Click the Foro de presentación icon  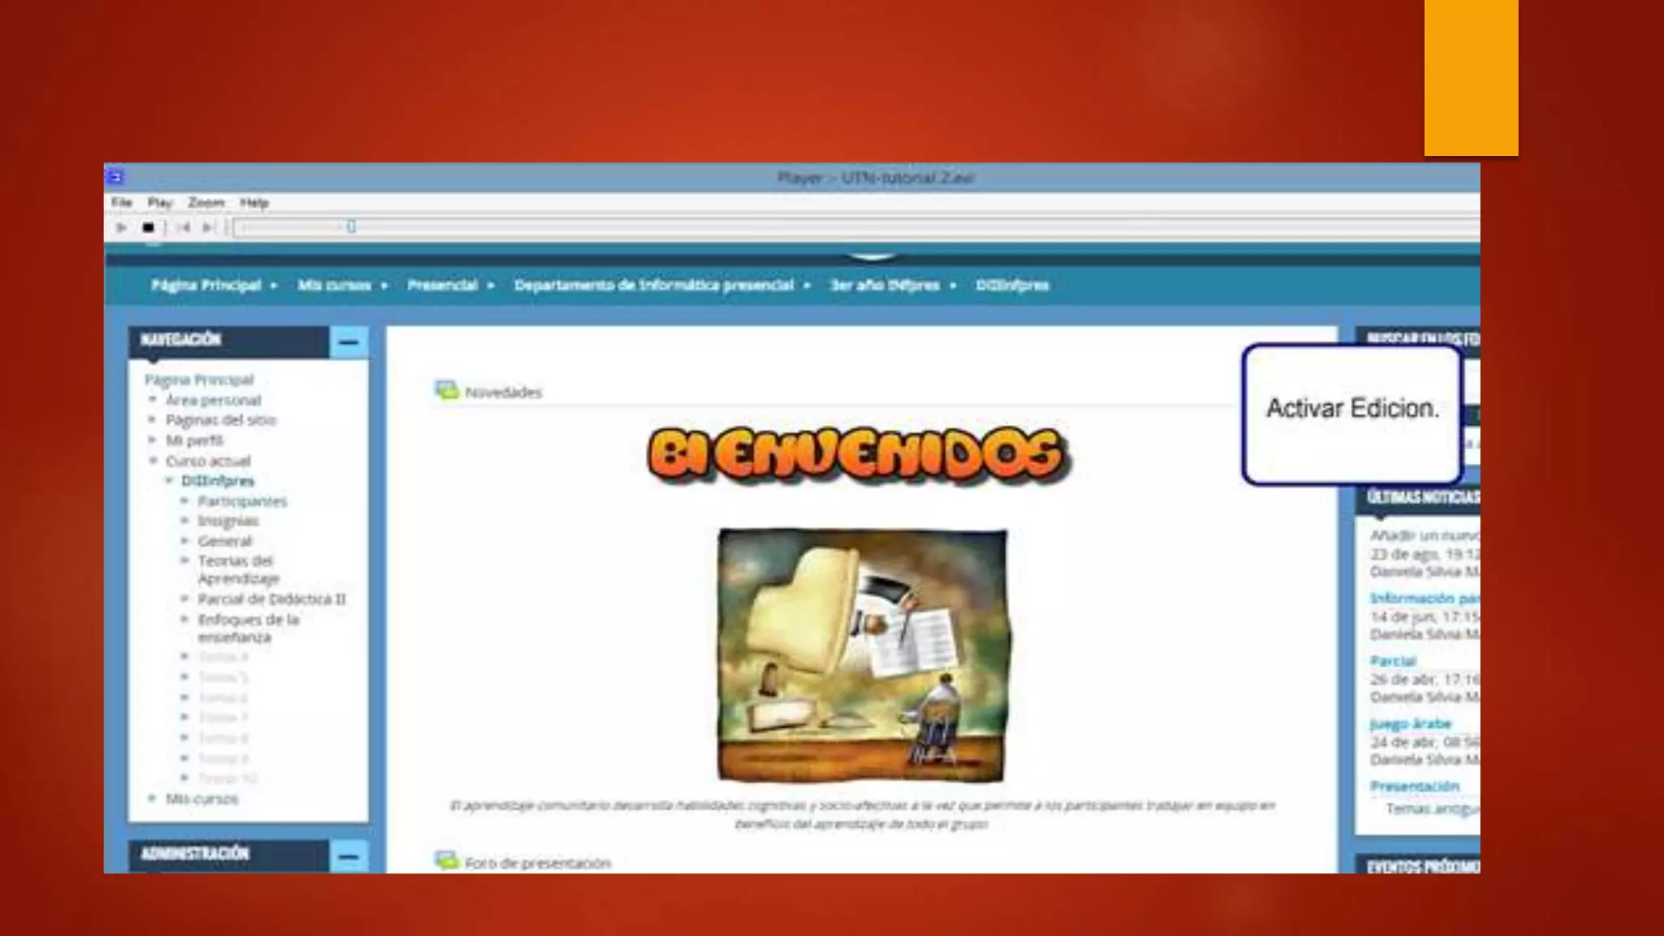tap(446, 860)
